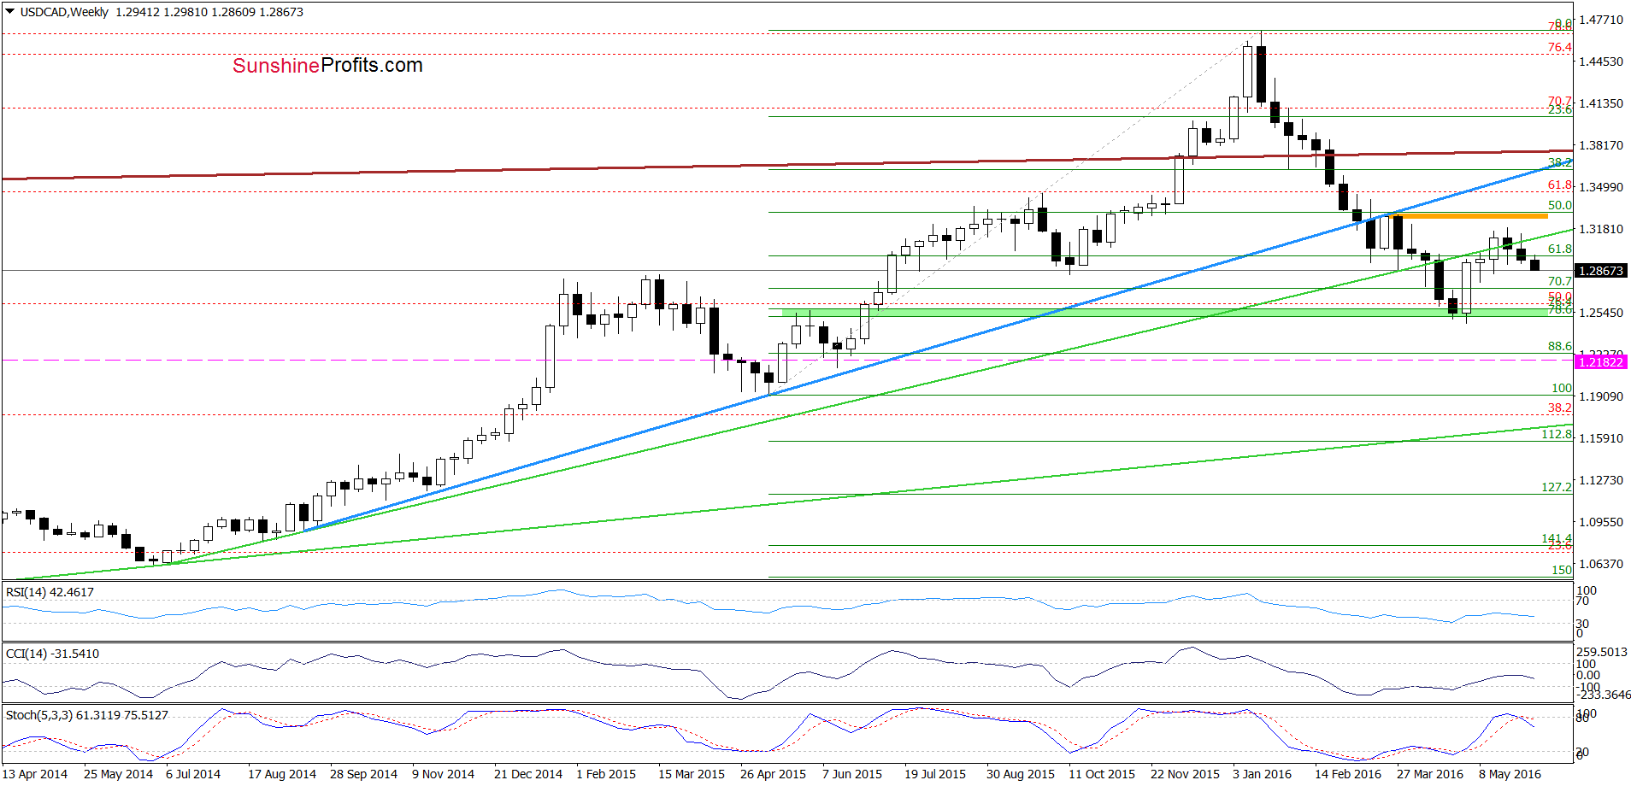The image size is (1631, 786).
Task: Click the 1.31810 price axis value
Action: (x=1601, y=229)
